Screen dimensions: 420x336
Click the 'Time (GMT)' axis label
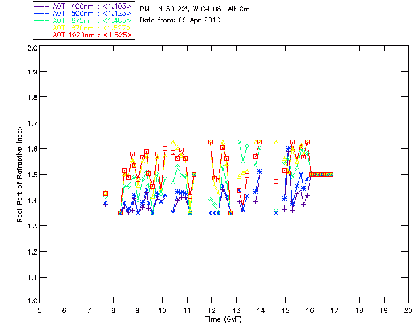pos(224,320)
